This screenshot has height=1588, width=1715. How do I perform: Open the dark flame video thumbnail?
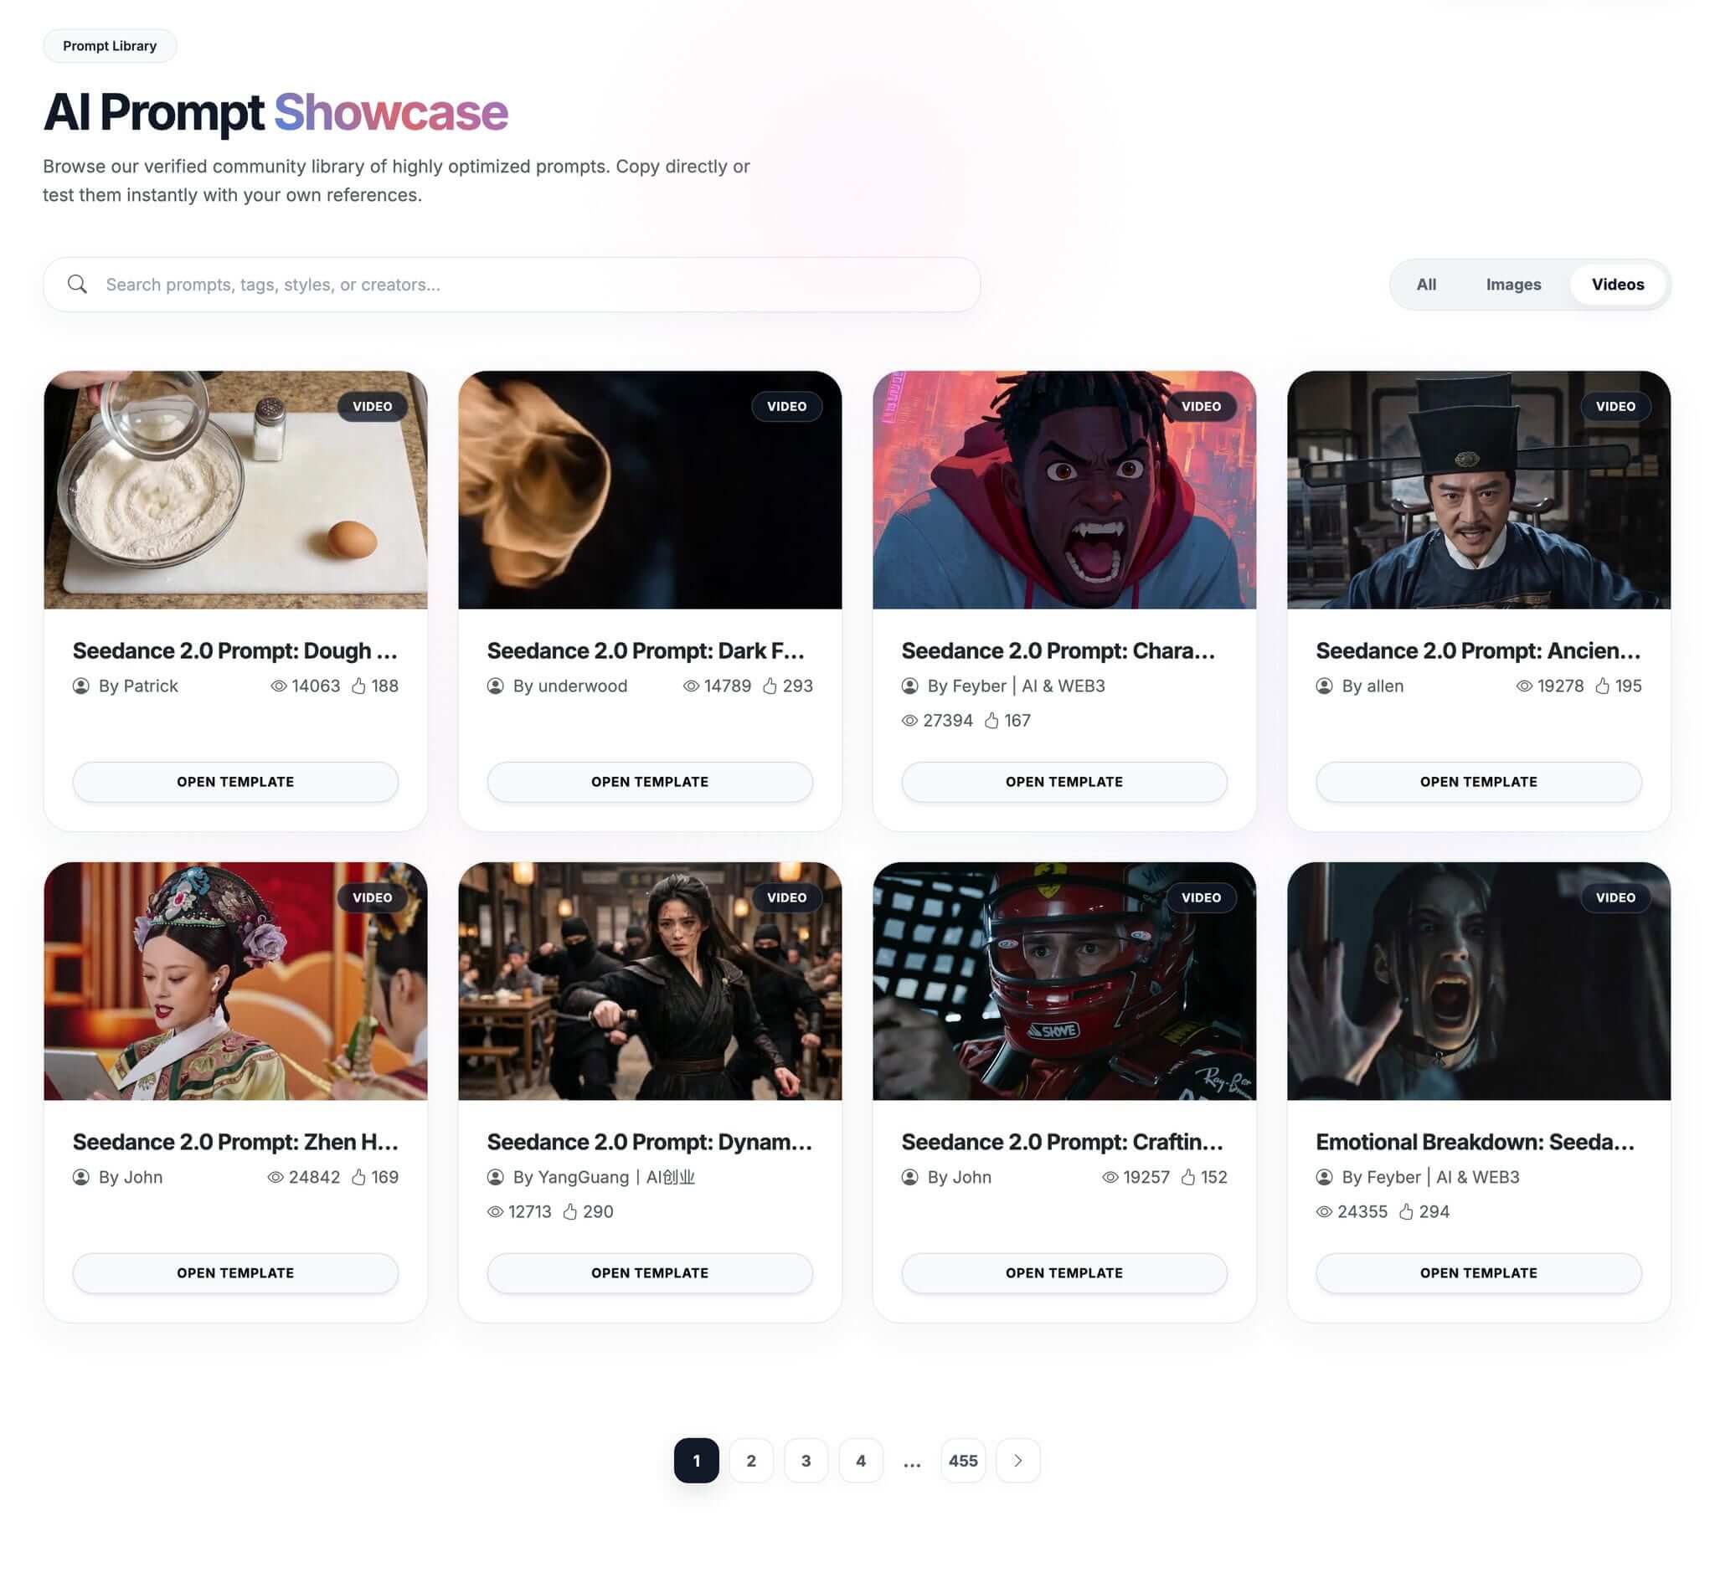pyautogui.click(x=650, y=490)
